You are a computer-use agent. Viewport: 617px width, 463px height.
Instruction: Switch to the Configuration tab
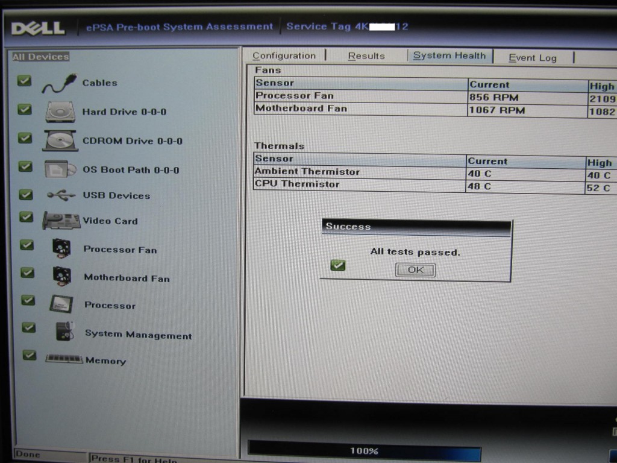pos(284,56)
